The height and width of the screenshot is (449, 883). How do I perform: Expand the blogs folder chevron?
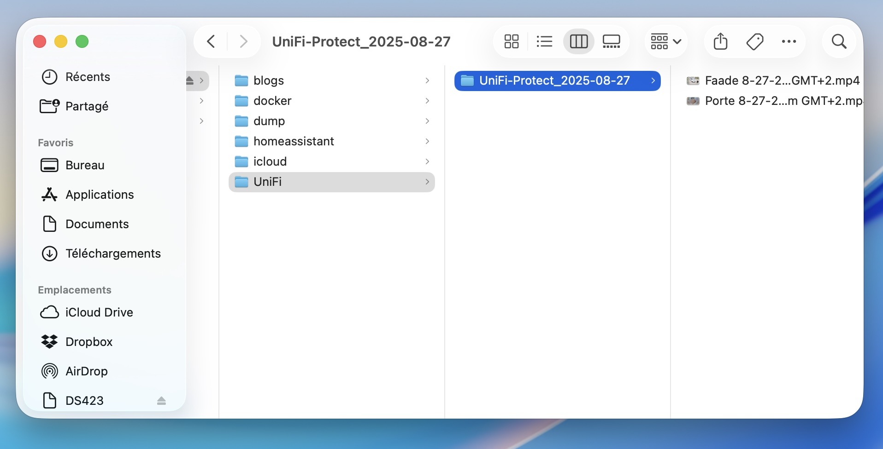pos(427,81)
